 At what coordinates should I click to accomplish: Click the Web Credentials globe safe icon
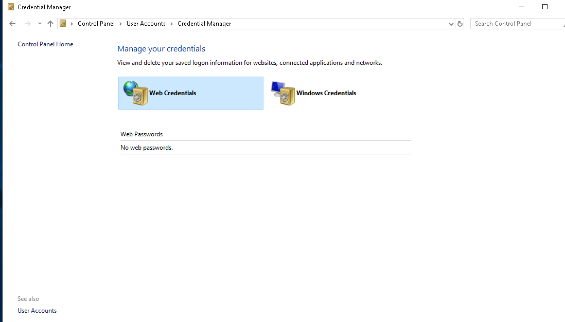click(135, 93)
